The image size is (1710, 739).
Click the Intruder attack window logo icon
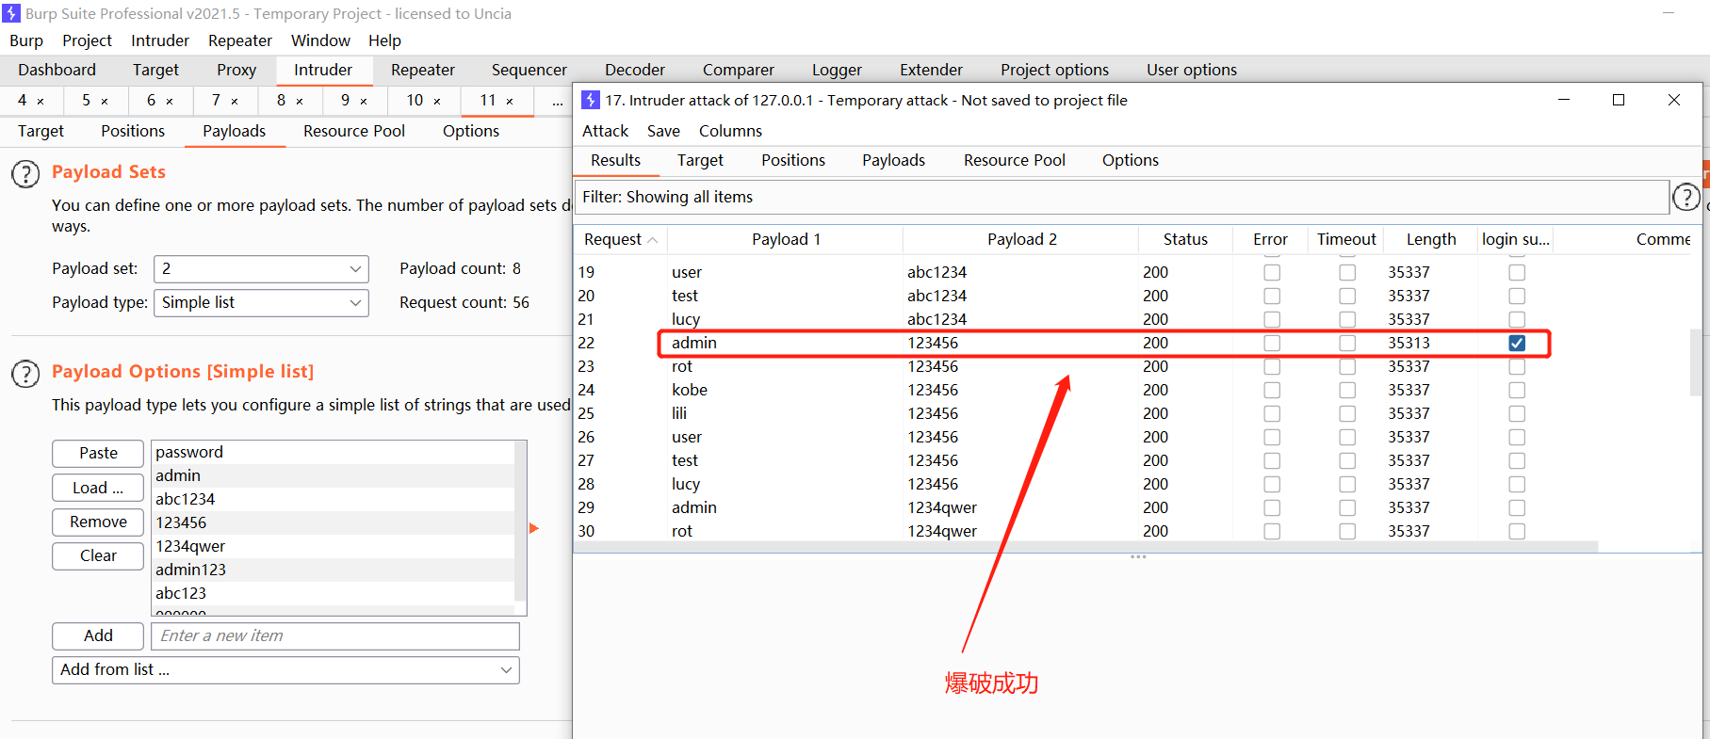pos(591,100)
